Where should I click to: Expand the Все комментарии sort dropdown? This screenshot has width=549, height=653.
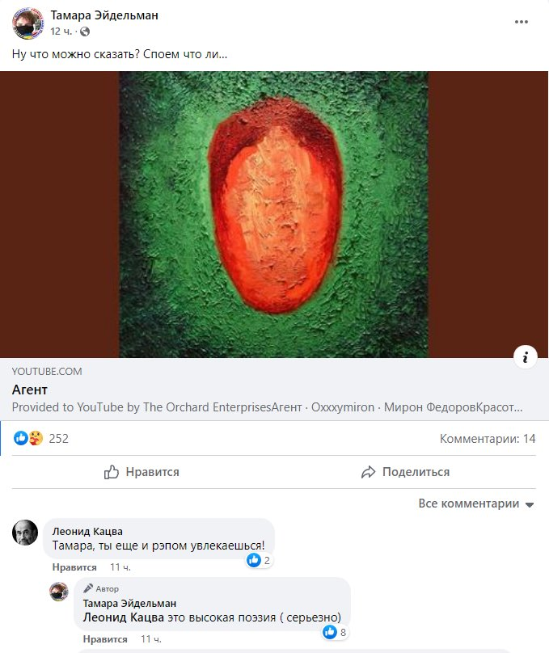tap(476, 503)
